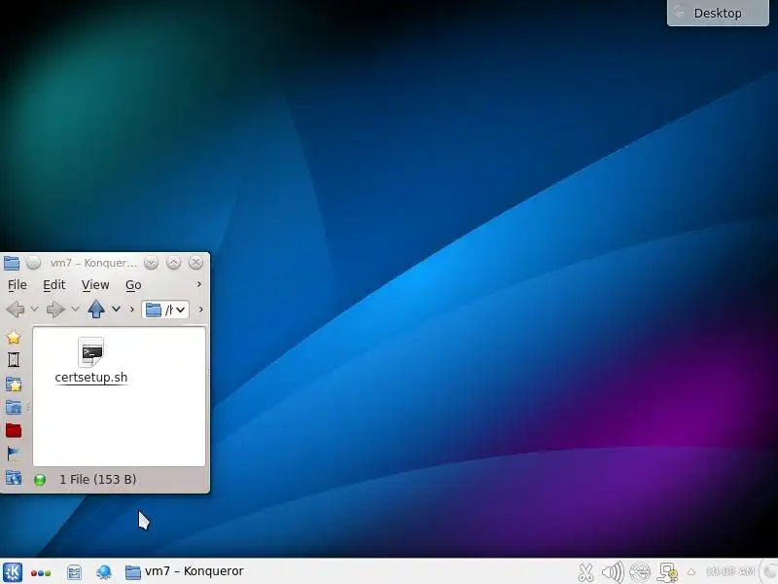Screen dimensions: 778x584
Task: Close the Konqueror window
Action: [196, 263]
